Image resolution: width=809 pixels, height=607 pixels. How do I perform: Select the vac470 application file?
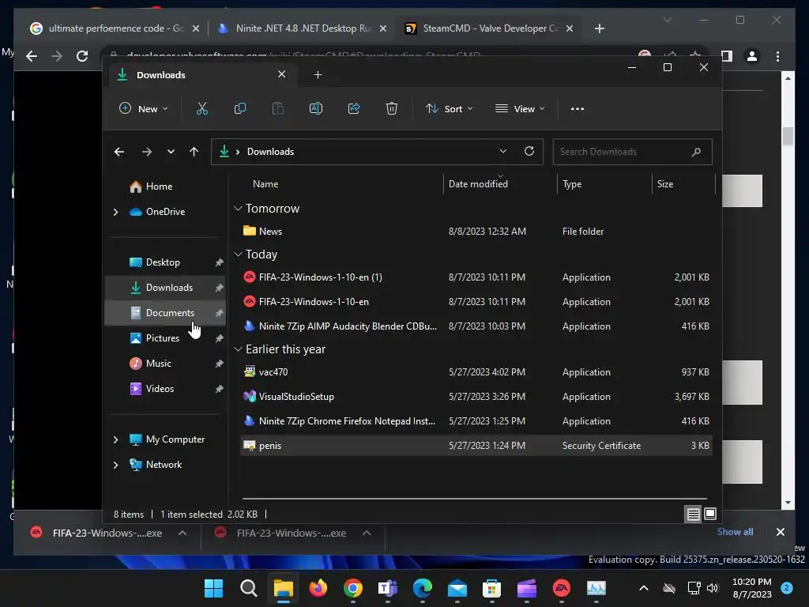[x=476, y=372]
